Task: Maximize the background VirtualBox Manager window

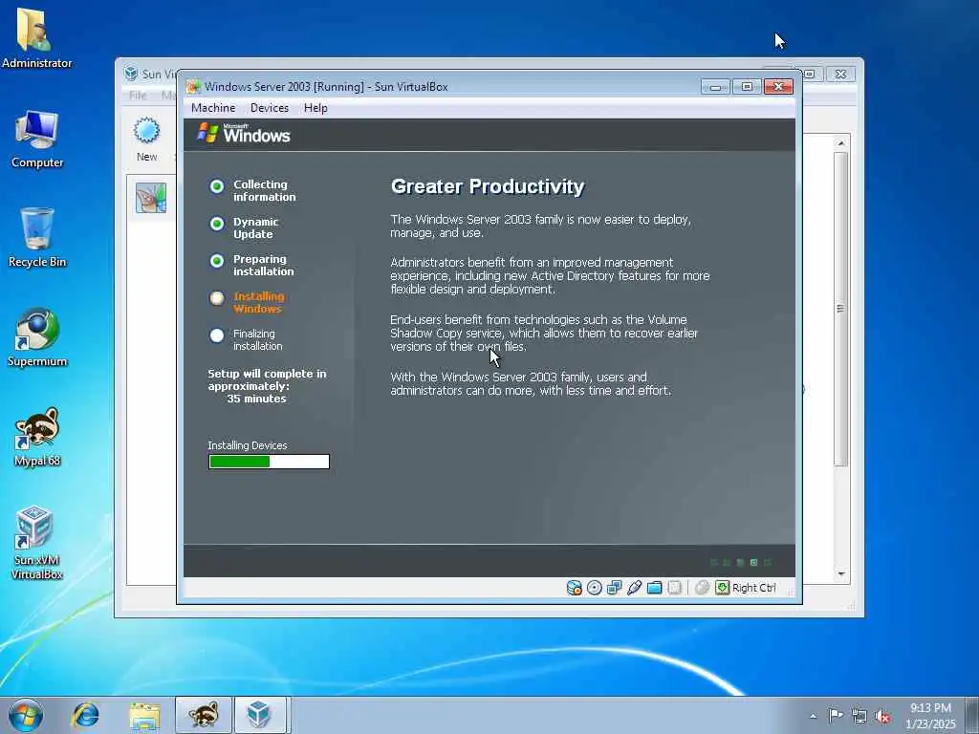Action: tap(810, 74)
